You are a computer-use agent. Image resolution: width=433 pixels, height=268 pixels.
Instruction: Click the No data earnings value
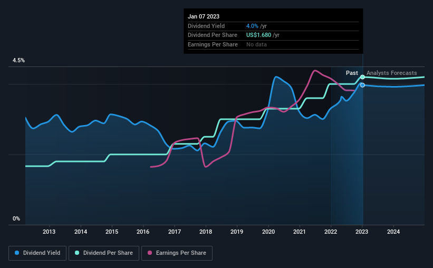[256, 44]
